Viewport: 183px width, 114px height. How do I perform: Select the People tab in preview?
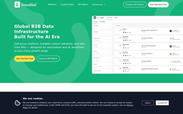95,22
